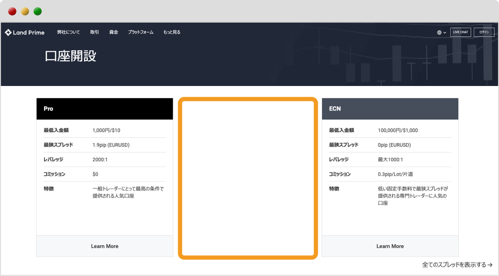Open the もっと見る menu
Screen dimensions: 499x276
click(172, 32)
